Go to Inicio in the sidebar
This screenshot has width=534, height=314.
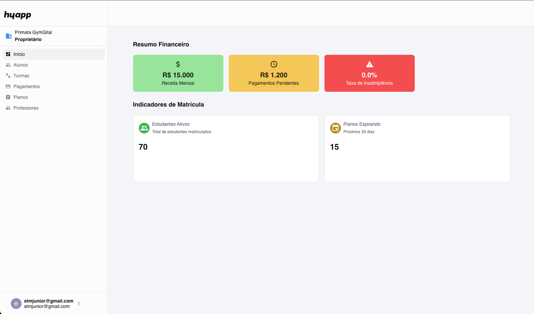click(x=54, y=54)
